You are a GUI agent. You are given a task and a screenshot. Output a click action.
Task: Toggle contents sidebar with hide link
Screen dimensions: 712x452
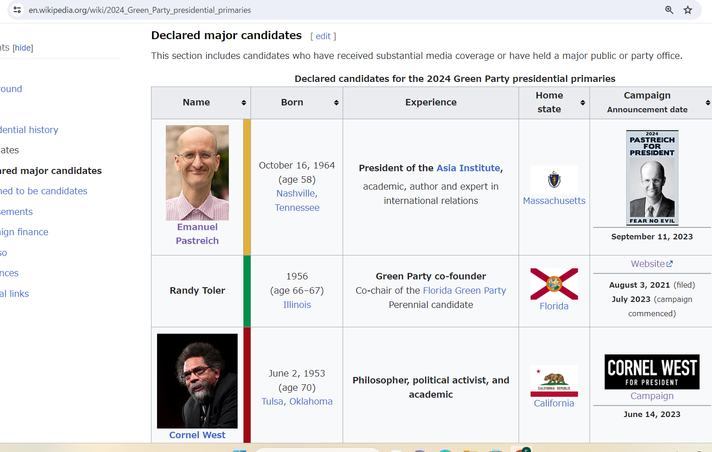[x=23, y=48]
